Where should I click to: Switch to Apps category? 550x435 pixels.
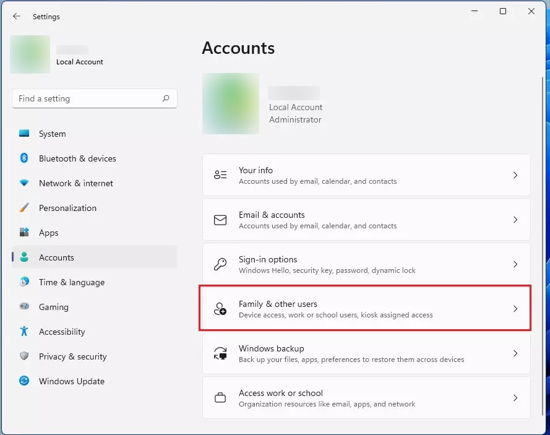(x=95, y=233)
